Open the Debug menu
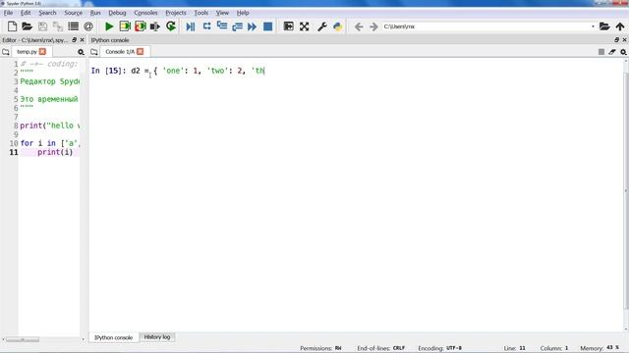Screen dimensions: 629x353 pyautogui.click(x=117, y=13)
